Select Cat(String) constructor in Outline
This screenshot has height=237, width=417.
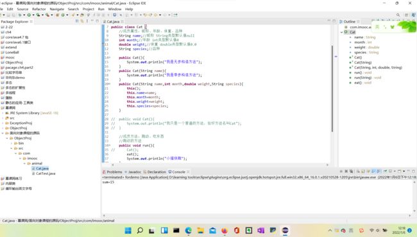click(x=362, y=62)
